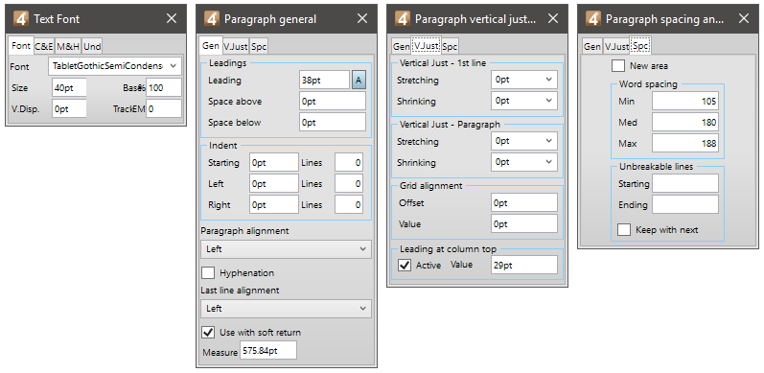Check the Keep with next option
The height and width of the screenshot is (373, 764).
tap(624, 230)
